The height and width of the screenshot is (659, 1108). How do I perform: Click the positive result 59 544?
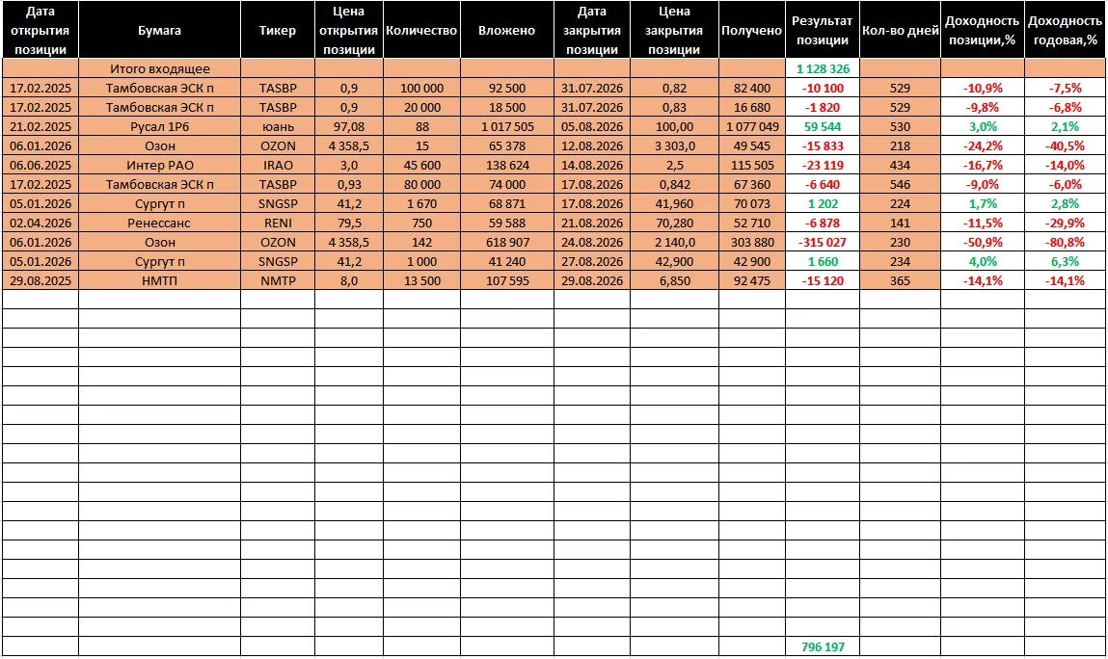coord(823,127)
